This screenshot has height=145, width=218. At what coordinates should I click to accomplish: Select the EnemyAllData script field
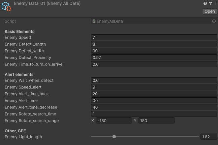(154, 21)
